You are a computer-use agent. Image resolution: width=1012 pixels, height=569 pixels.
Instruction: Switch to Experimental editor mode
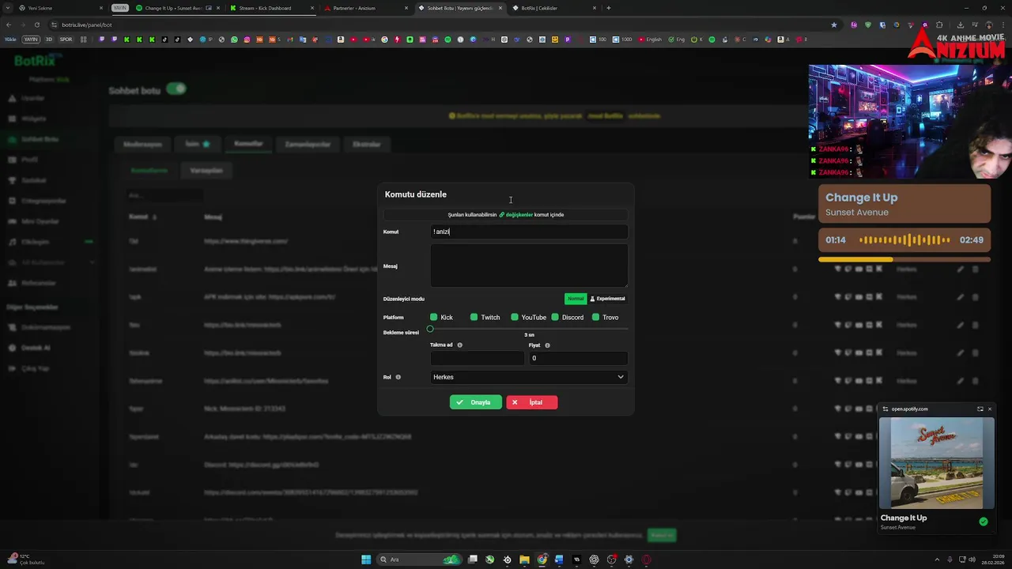point(607,299)
